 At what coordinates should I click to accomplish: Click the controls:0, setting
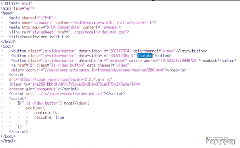point(46,113)
